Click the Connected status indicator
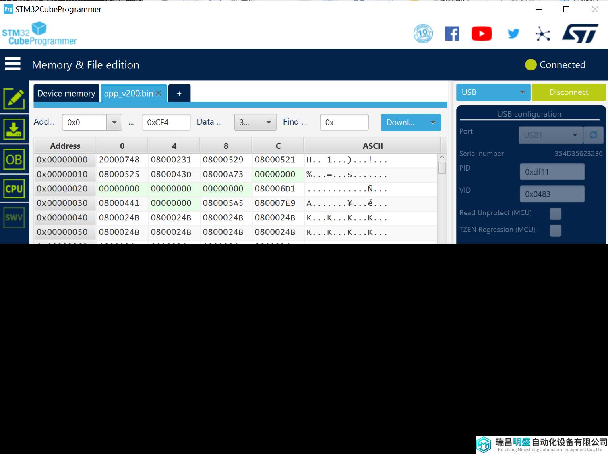608x454 pixels. click(555, 65)
